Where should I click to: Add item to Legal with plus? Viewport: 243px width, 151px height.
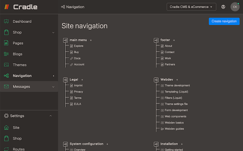[82, 80]
